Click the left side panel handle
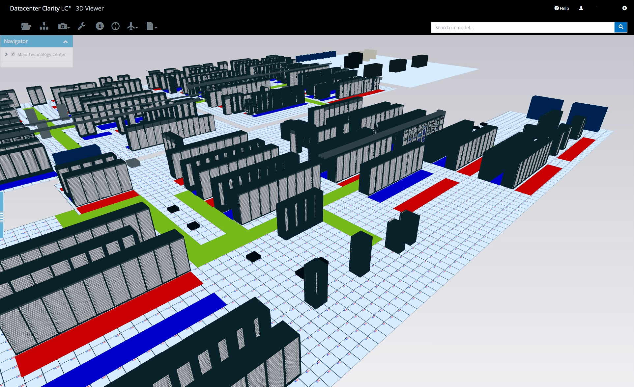This screenshot has width=634, height=387. tap(2, 215)
